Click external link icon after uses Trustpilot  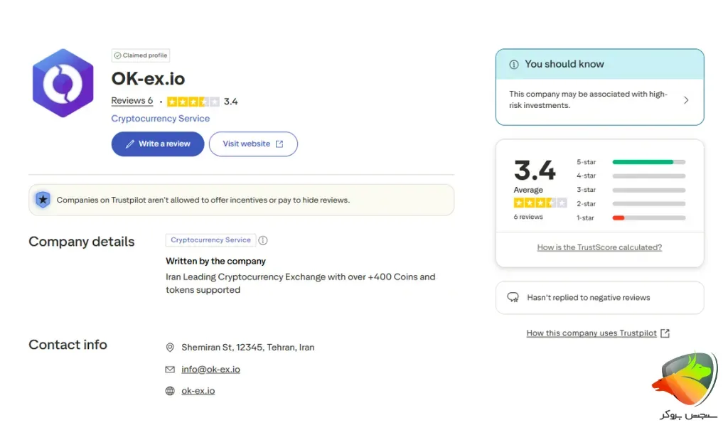point(665,333)
